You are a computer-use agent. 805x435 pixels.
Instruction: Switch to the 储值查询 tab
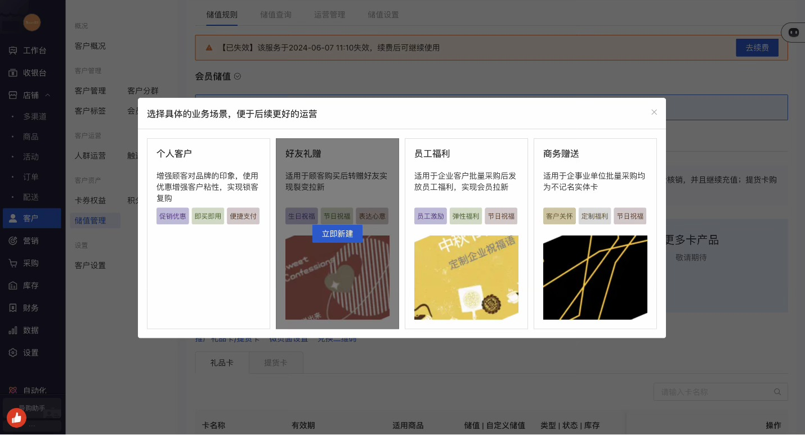[x=276, y=15]
